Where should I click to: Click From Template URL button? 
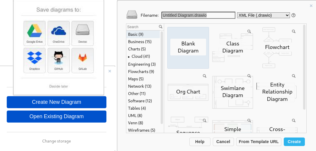(x=259, y=142)
